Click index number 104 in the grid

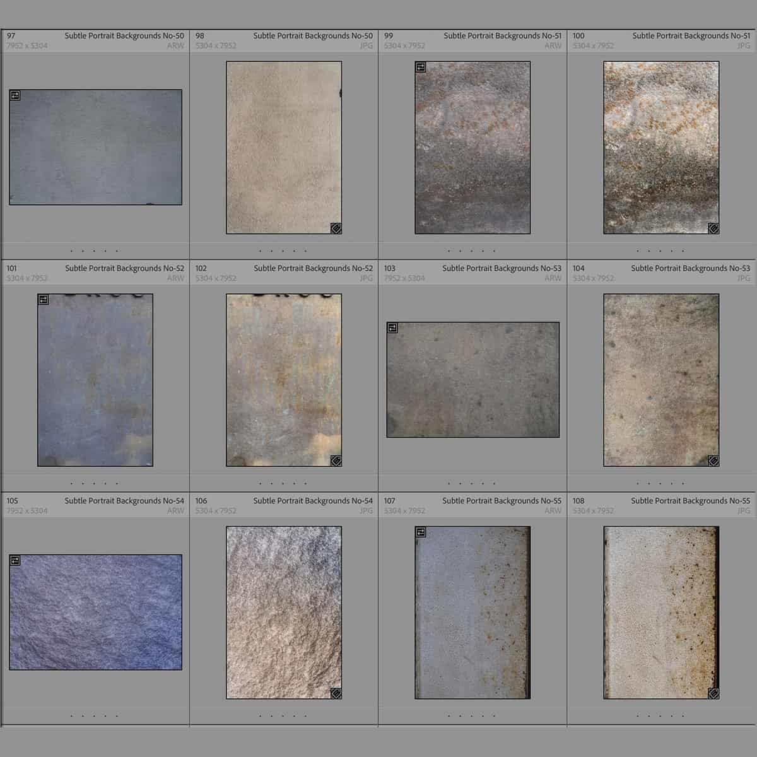click(578, 268)
